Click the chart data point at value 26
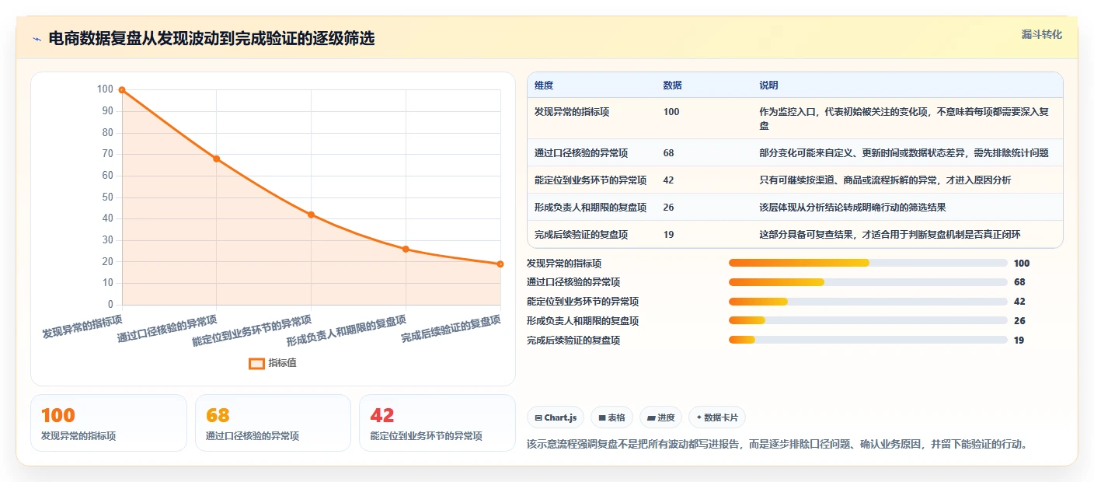 click(x=406, y=249)
